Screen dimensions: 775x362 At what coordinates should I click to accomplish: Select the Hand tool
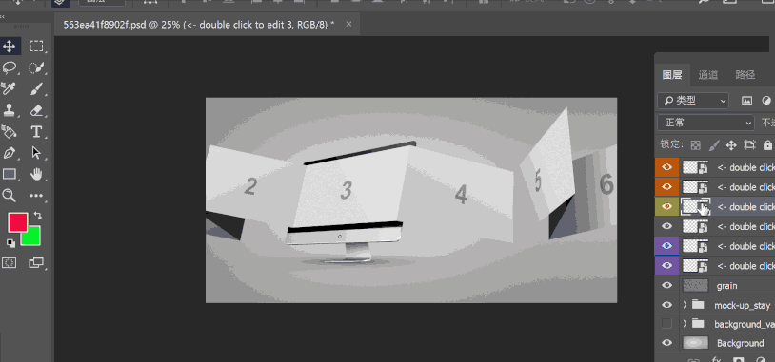point(36,174)
